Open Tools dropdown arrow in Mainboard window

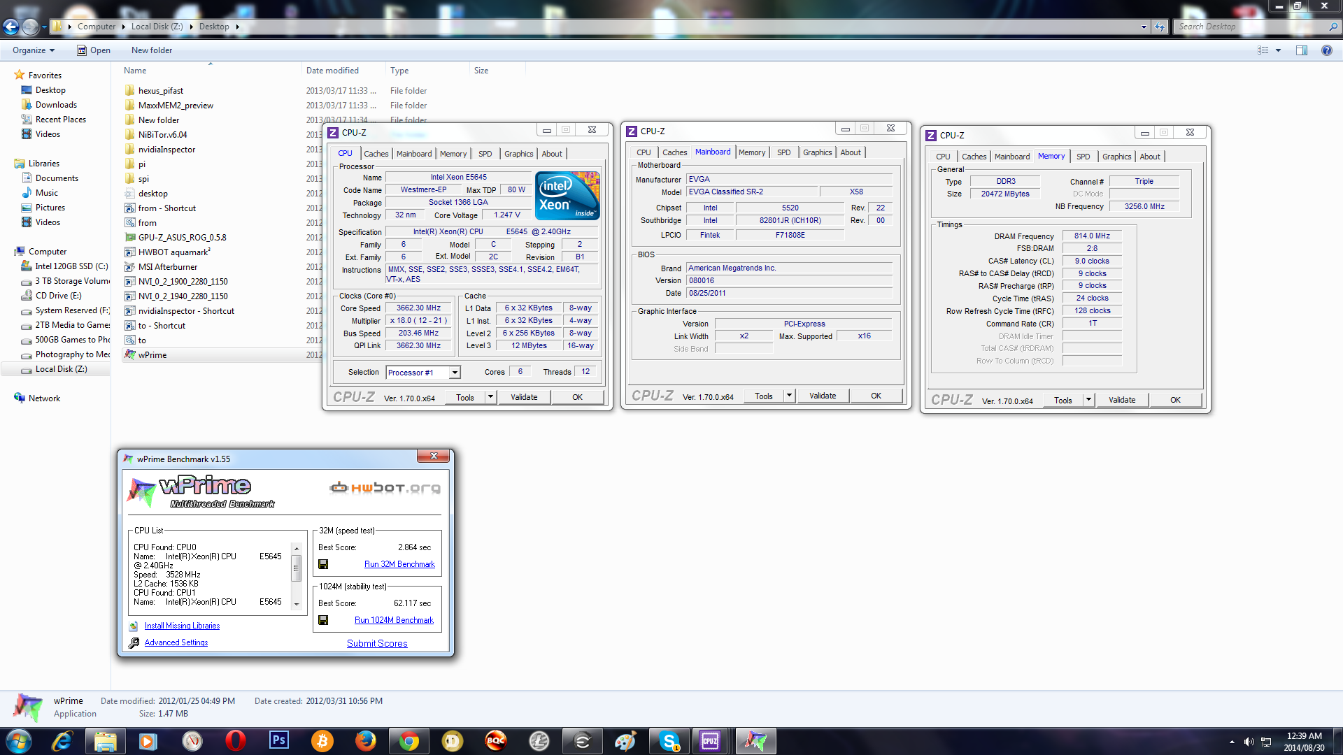click(x=790, y=396)
